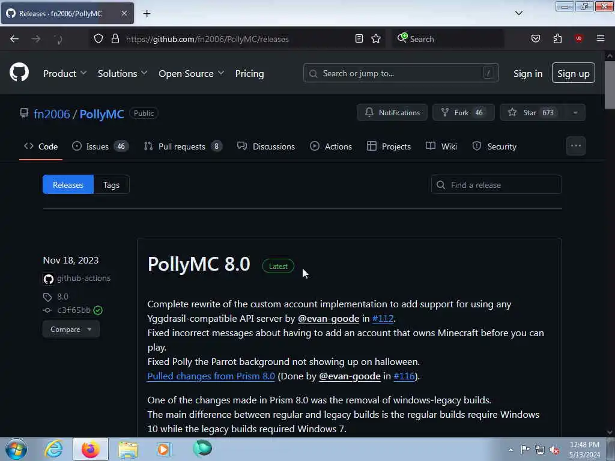Open Windows Explorer folder on the taskbar
The image size is (615, 461).
(128, 449)
